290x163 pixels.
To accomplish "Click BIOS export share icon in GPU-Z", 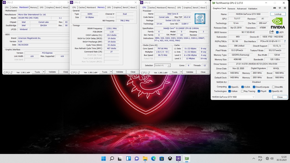I will click(x=271, y=32).
